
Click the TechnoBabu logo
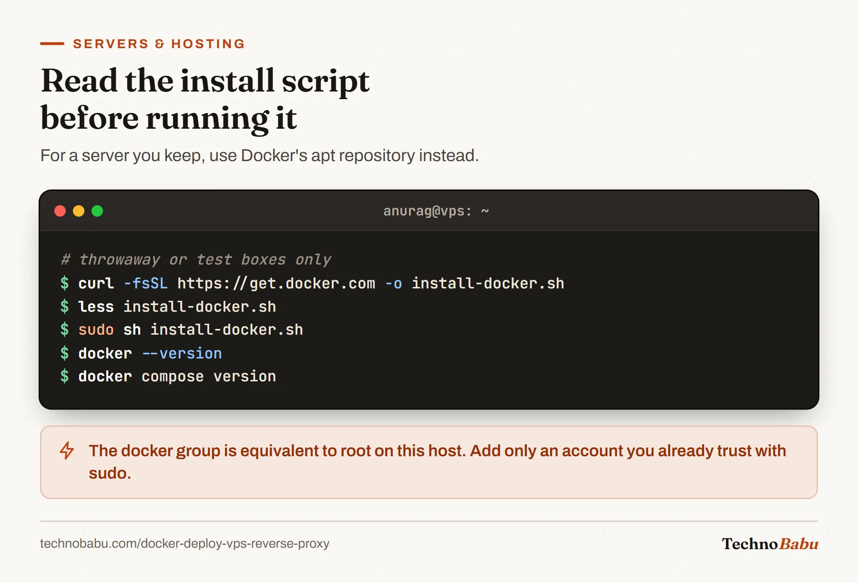pyautogui.click(x=770, y=544)
